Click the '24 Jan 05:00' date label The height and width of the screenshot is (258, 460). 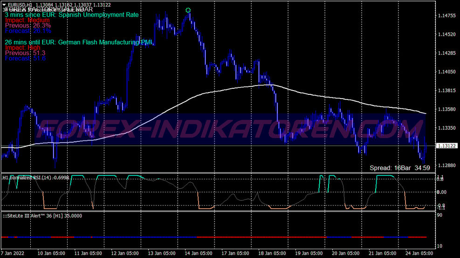point(419,253)
